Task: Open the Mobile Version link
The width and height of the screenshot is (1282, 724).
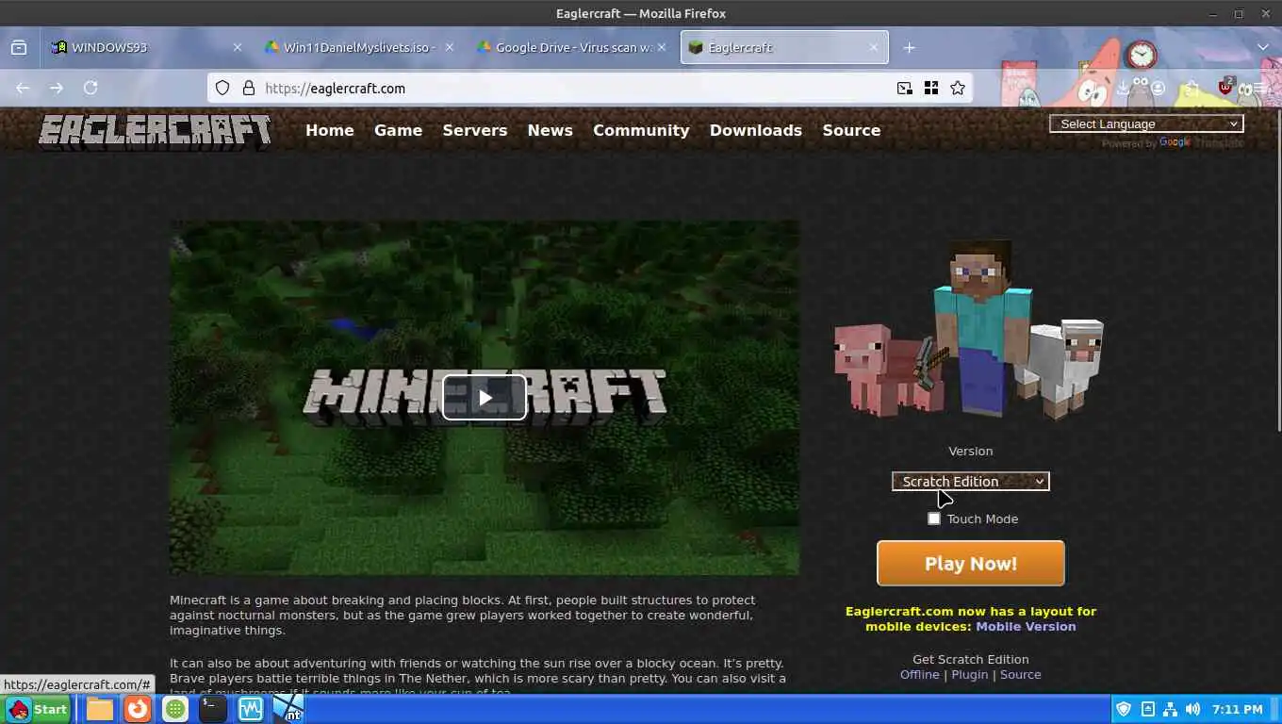Action: point(1026,626)
